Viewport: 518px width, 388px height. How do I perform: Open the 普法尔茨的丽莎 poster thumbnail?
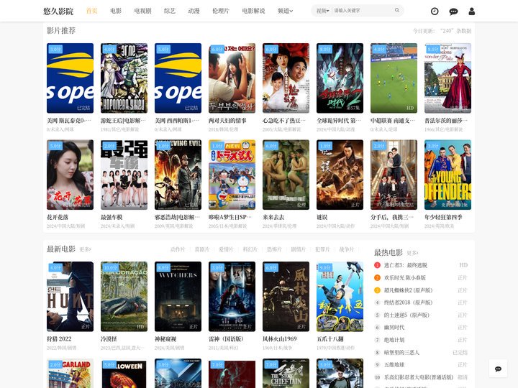point(447,78)
